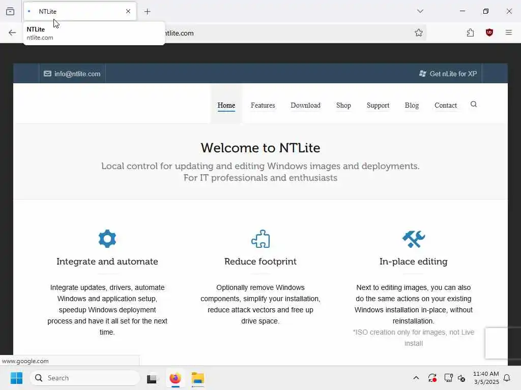Open the clock showing 11:40 AM

486,378
